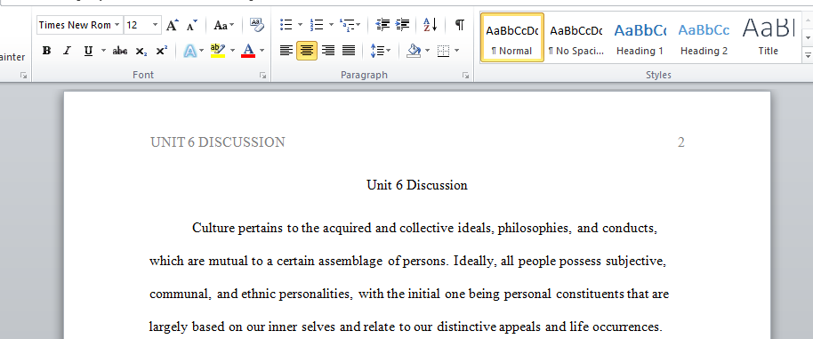Toggle Italic formatting
This screenshot has width=813, height=339.
(67, 51)
